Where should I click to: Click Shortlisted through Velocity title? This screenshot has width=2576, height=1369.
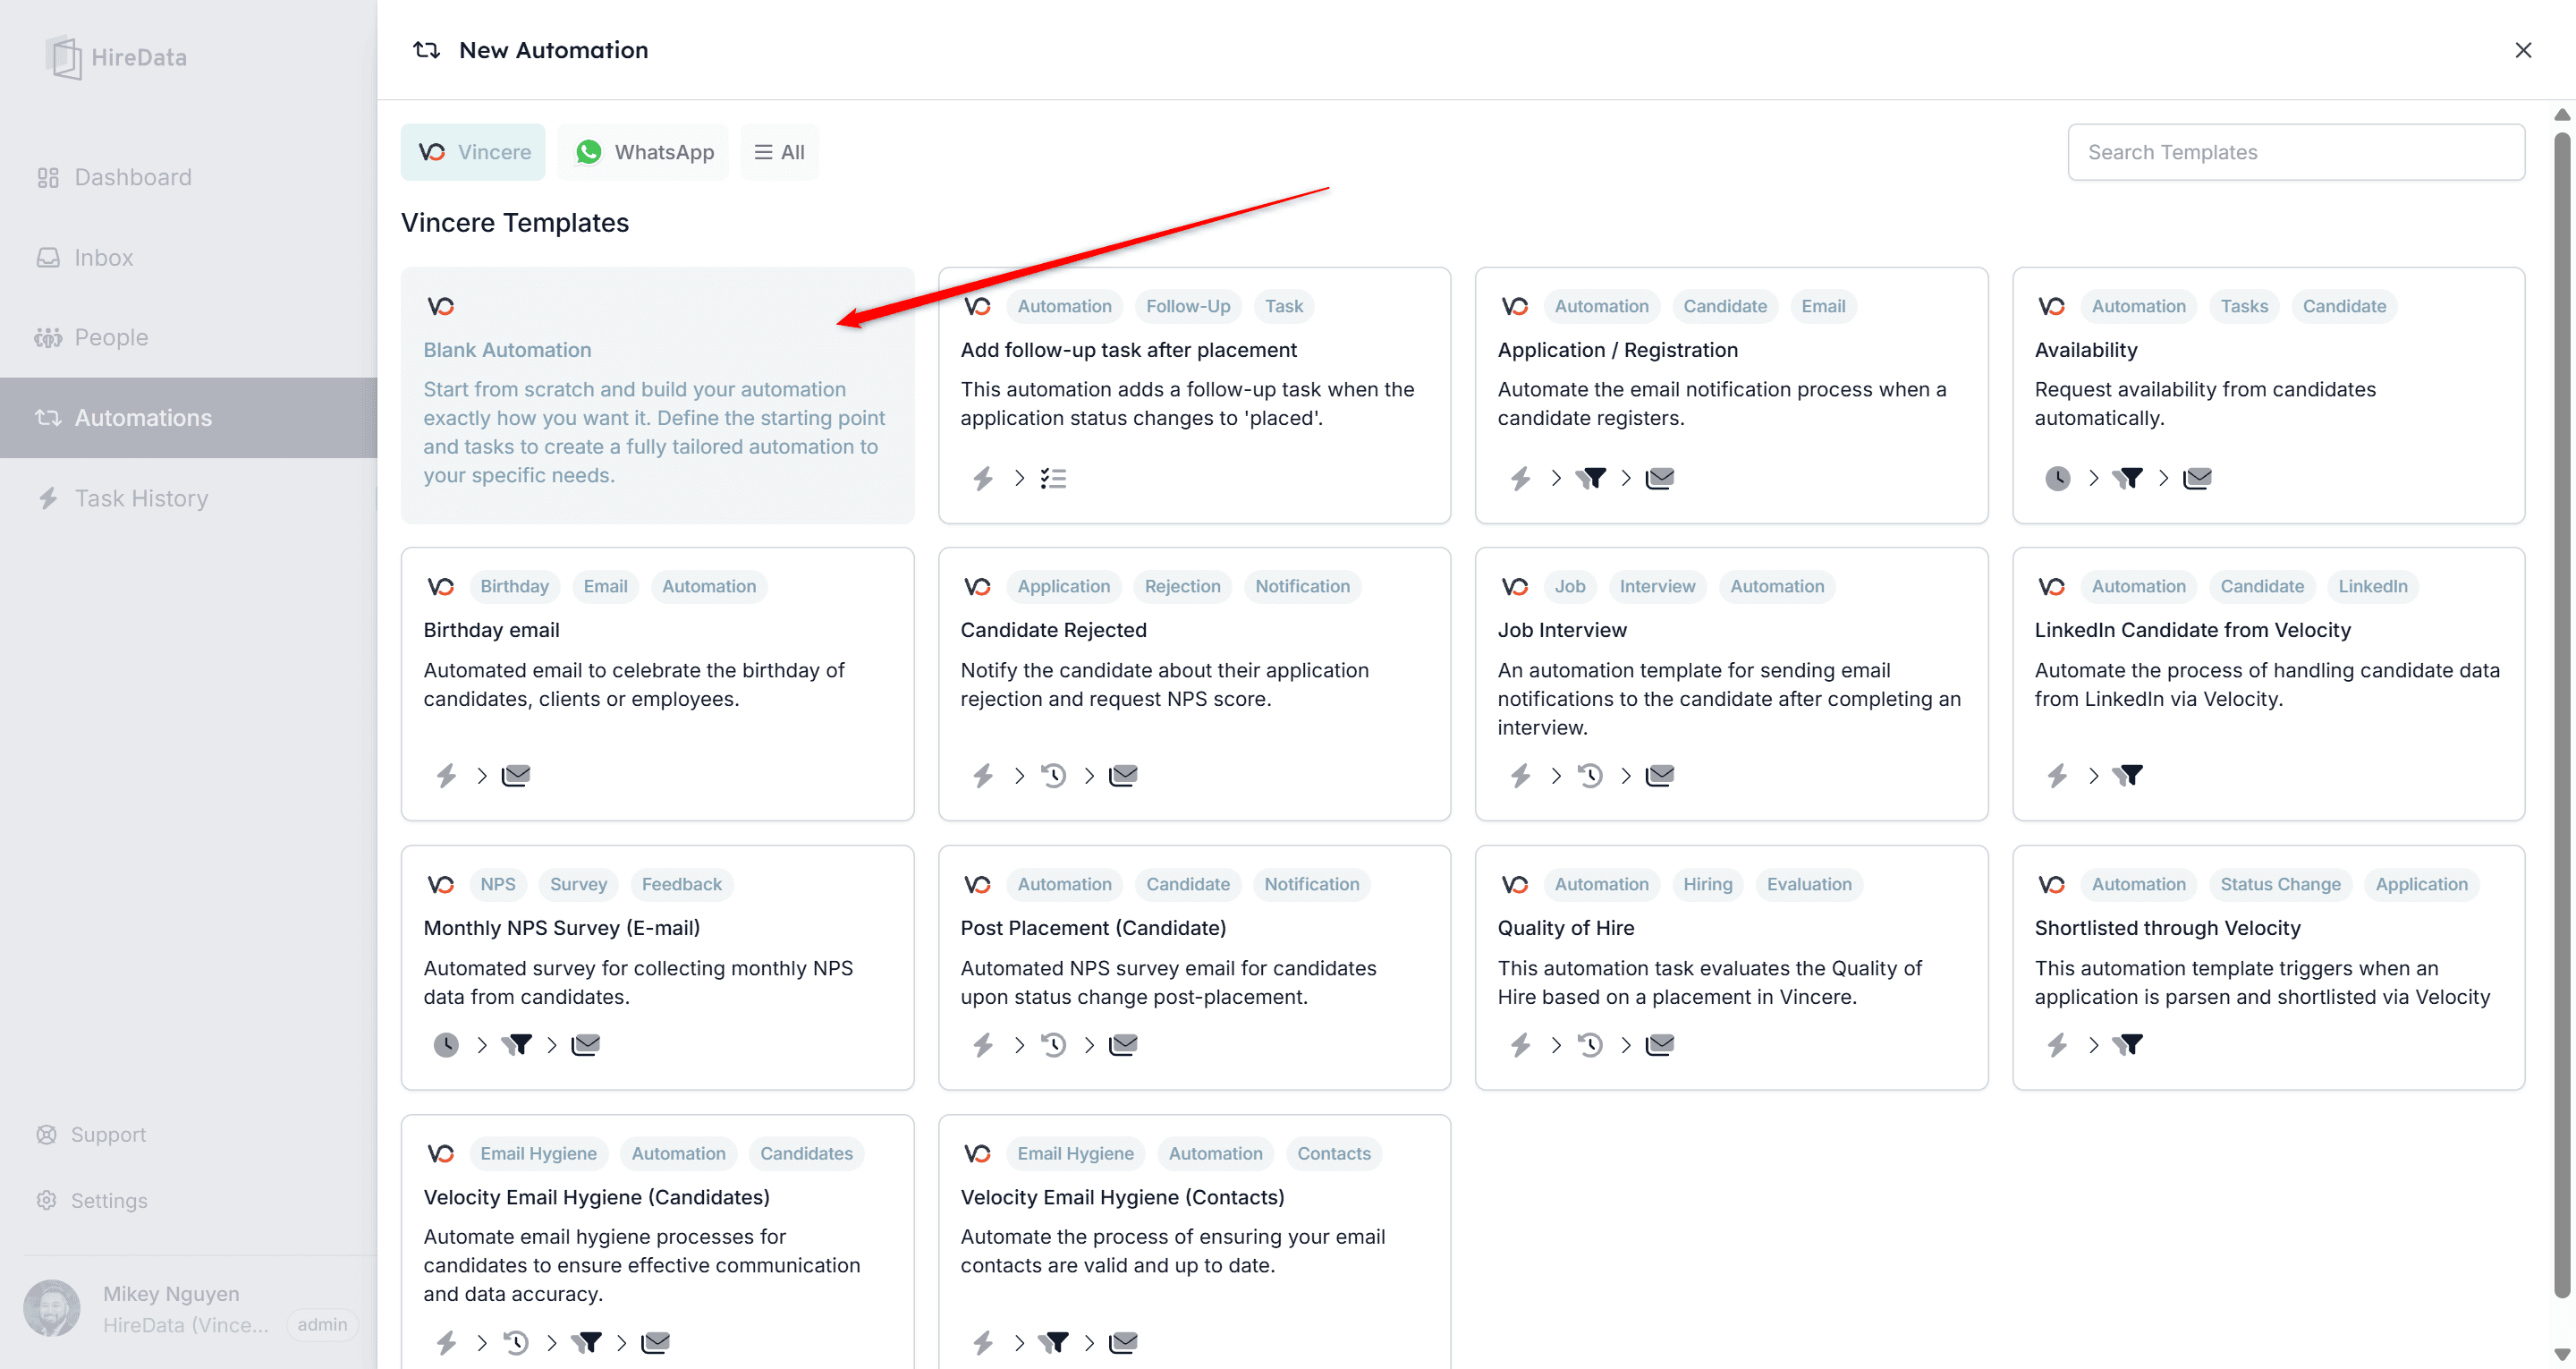point(2167,928)
